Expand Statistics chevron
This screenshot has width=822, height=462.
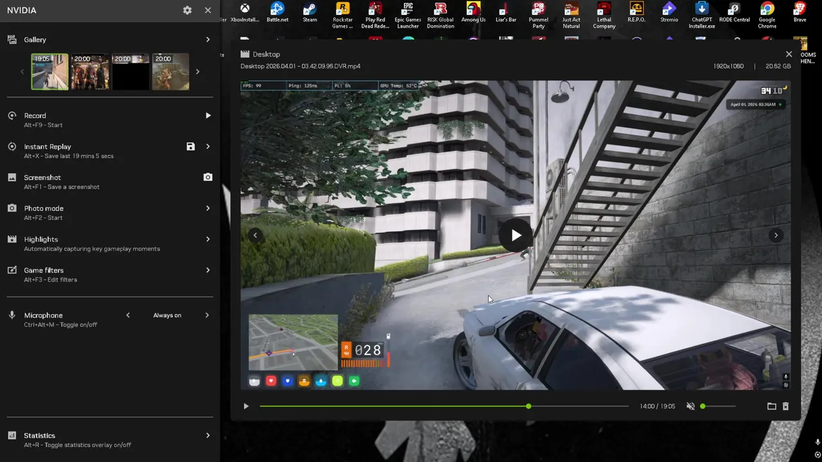(207, 435)
